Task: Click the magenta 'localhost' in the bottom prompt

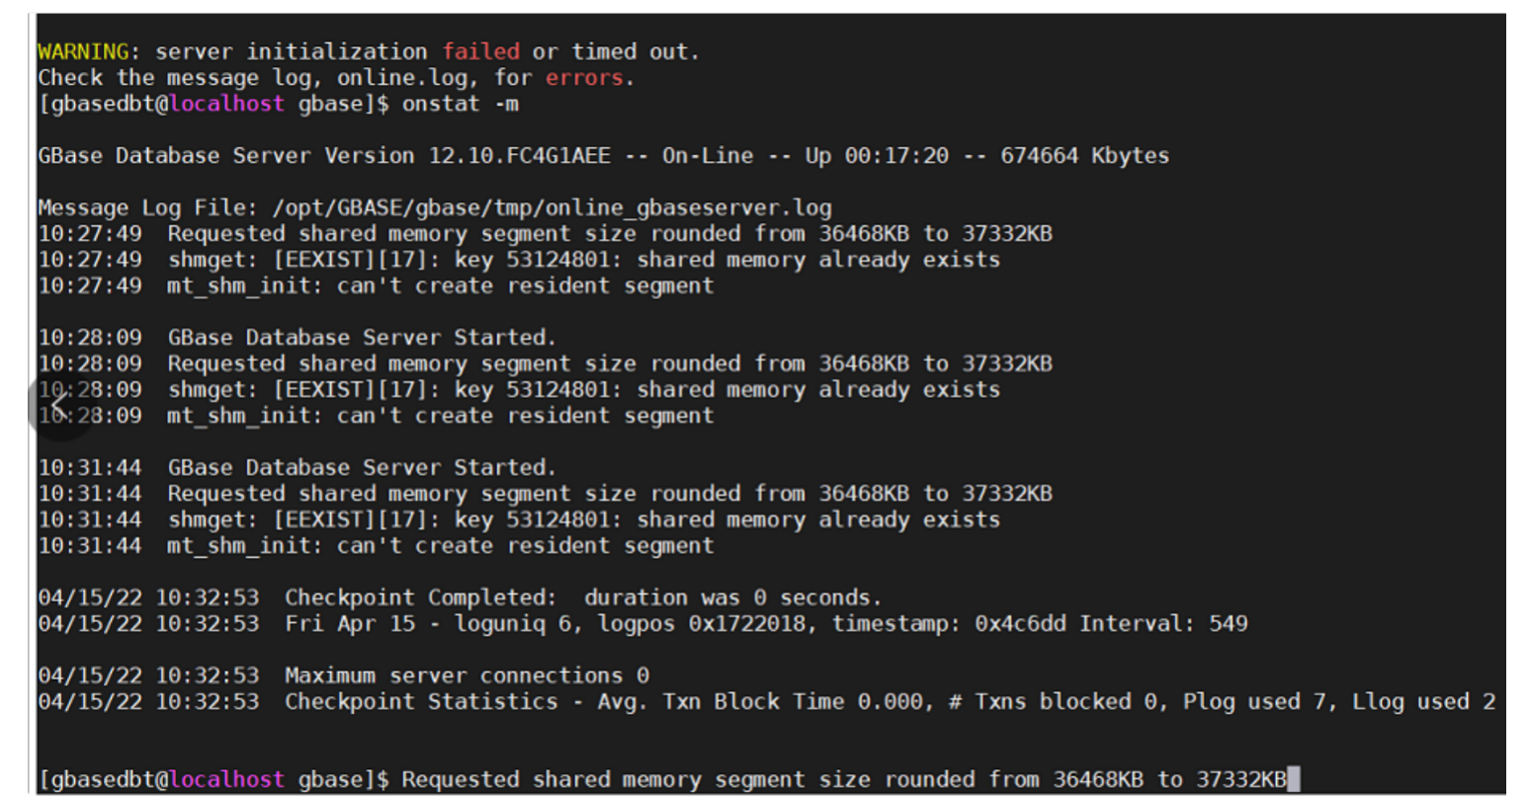Action: click(226, 779)
